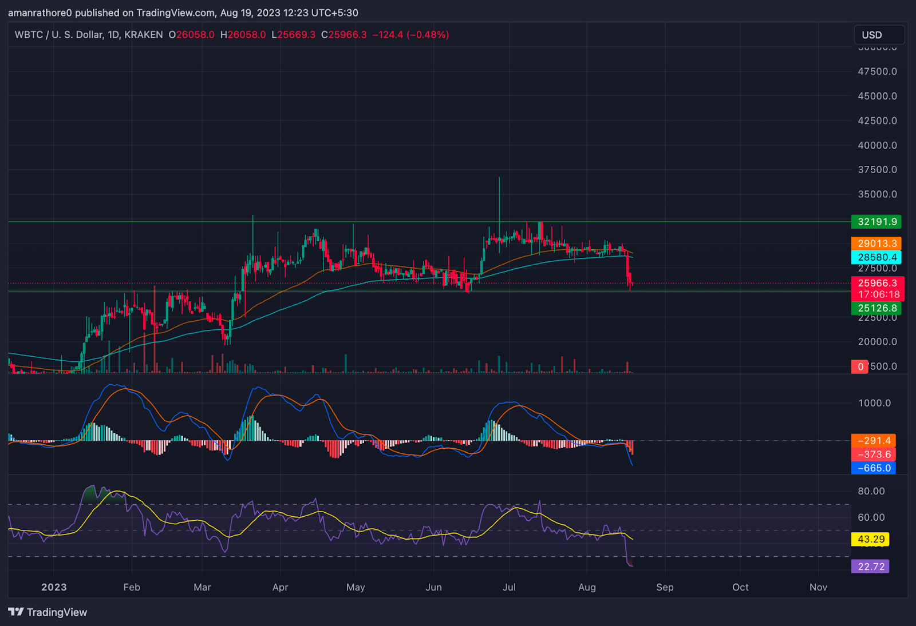The height and width of the screenshot is (626, 916).
Task: Click the red volume label 0
Action: (860, 366)
